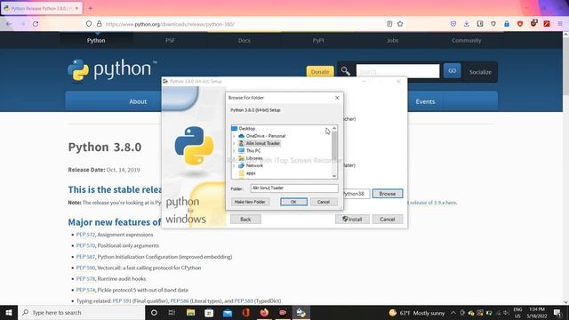The width and height of the screenshot is (569, 320).
Task: Click the blue padlock extension icon
Action: (507, 24)
